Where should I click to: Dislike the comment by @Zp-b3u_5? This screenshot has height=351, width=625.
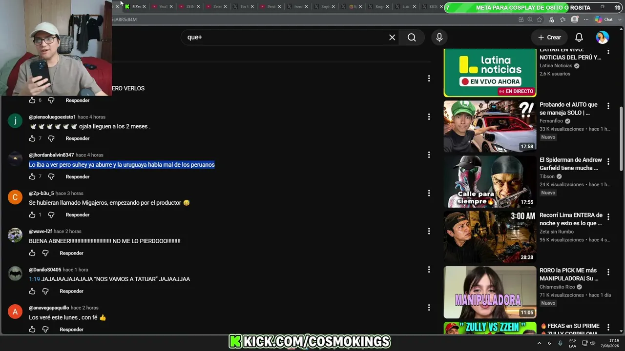(51, 214)
